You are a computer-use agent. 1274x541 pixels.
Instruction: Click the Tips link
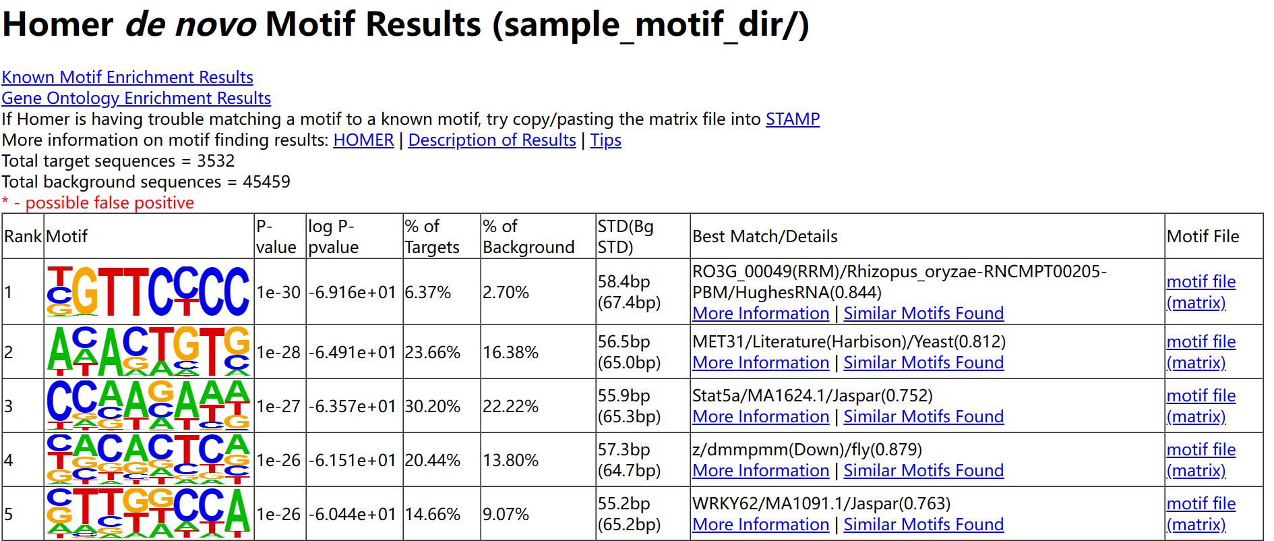pos(605,140)
